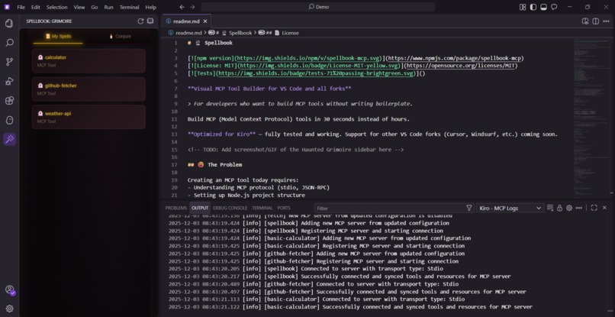Open the Kiro ghost panel icon
This screenshot has height=317, width=615.
(x=9, y=120)
